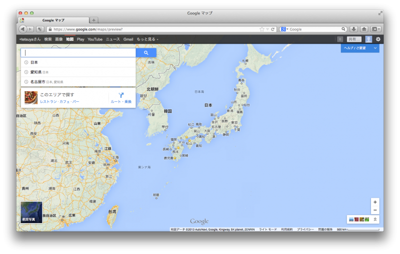Screen dimensions: 400x254
Task: Click the 北朝鮮 label on the map
Action: [x=152, y=89]
